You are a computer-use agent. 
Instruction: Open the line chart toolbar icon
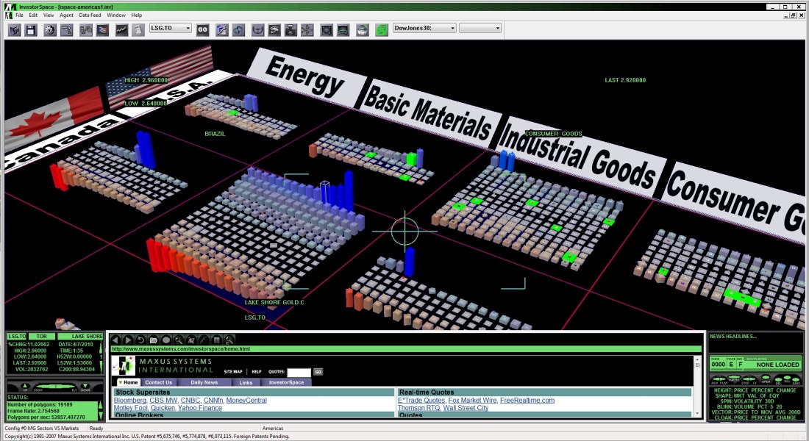point(121,30)
